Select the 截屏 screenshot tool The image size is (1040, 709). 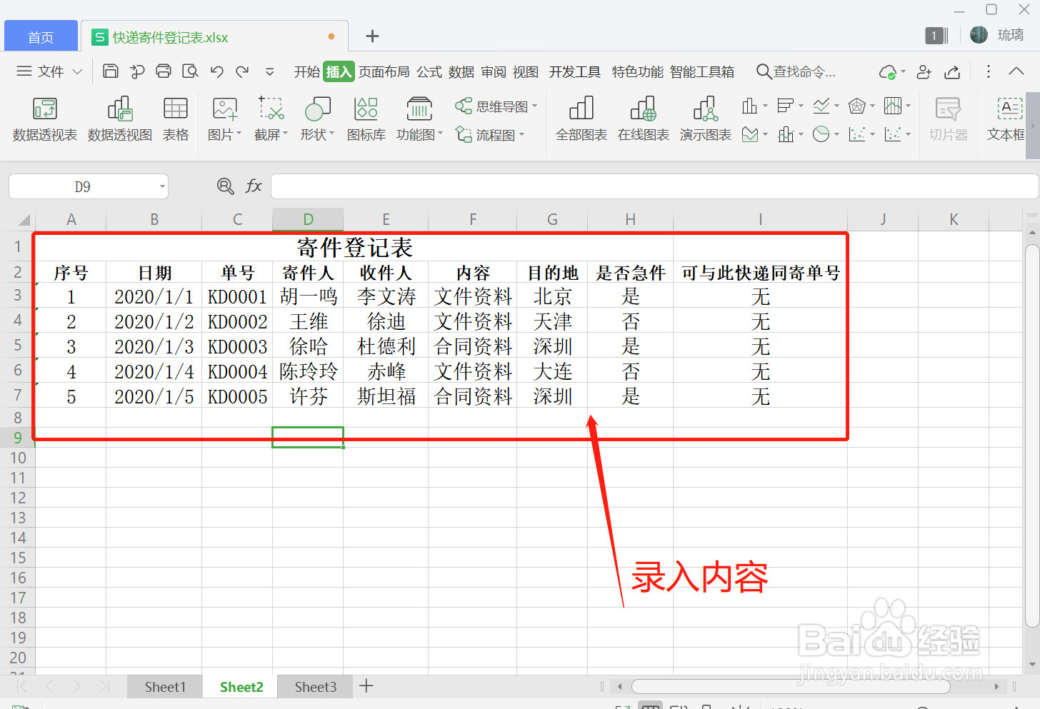click(268, 119)
